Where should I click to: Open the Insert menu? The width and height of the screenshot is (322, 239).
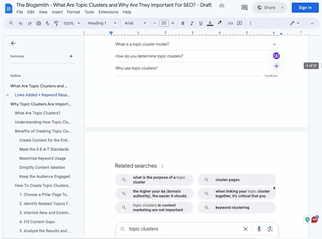point(57,12)
